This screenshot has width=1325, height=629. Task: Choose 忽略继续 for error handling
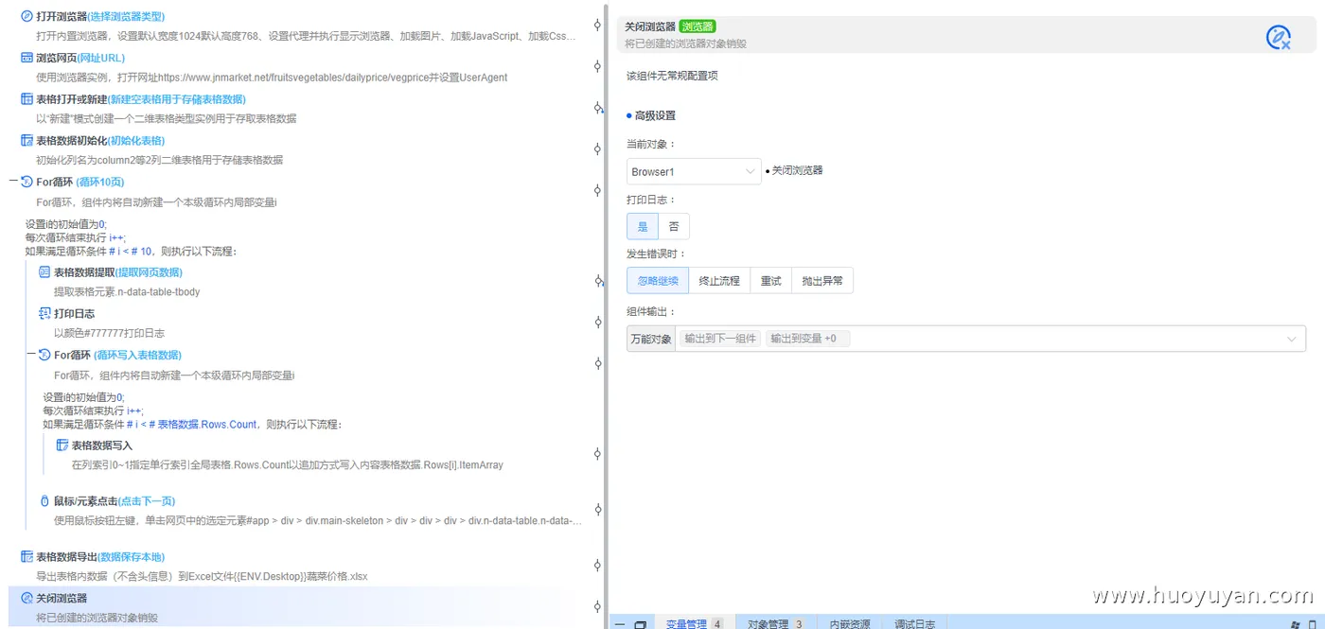pos(657,281)
